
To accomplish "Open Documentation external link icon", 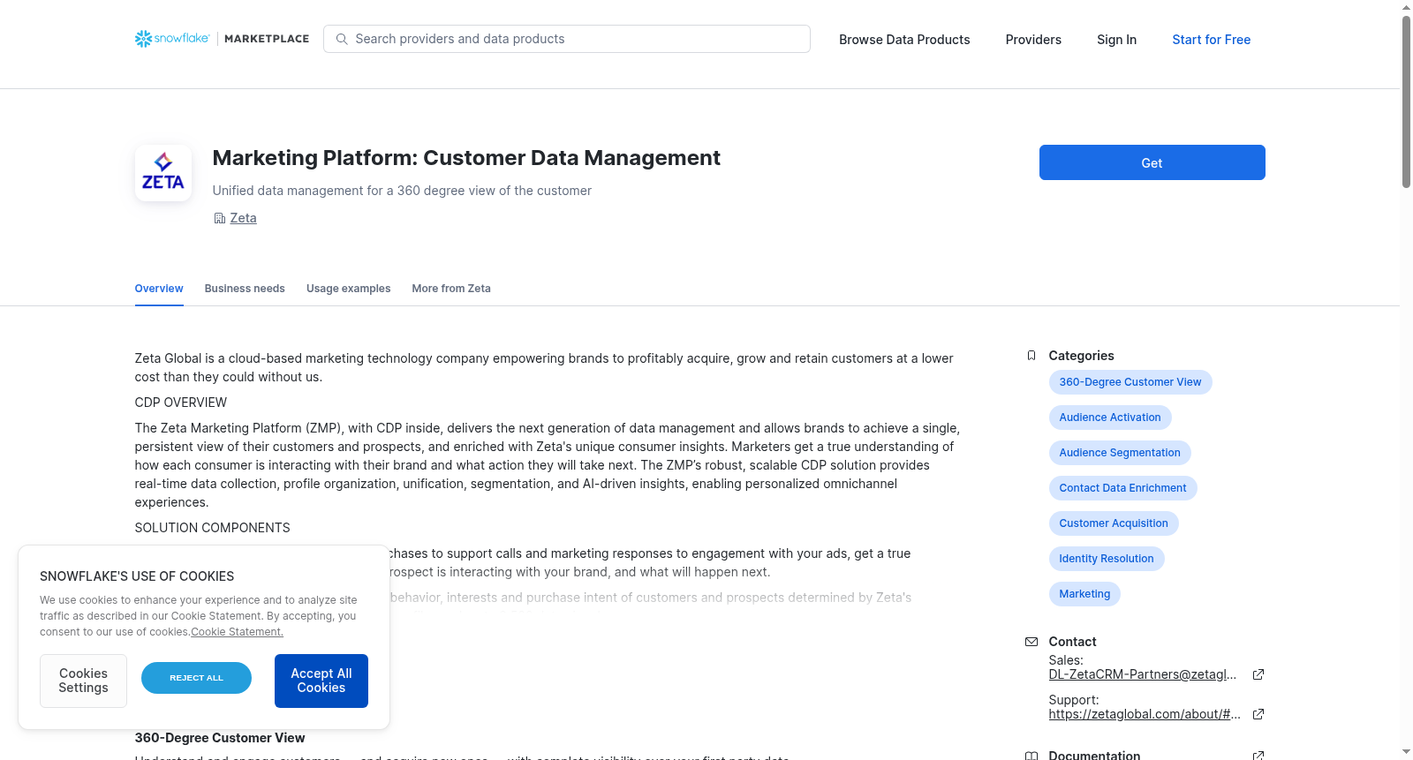I will (1258, 756).
